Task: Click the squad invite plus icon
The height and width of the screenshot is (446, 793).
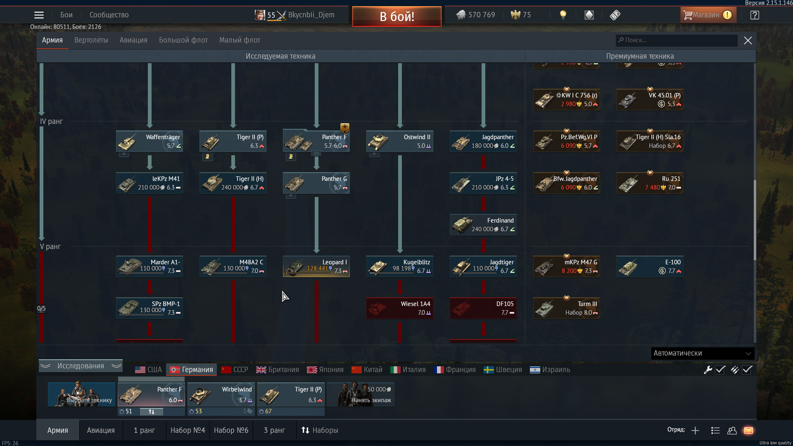Action: (x=695, y=431)
